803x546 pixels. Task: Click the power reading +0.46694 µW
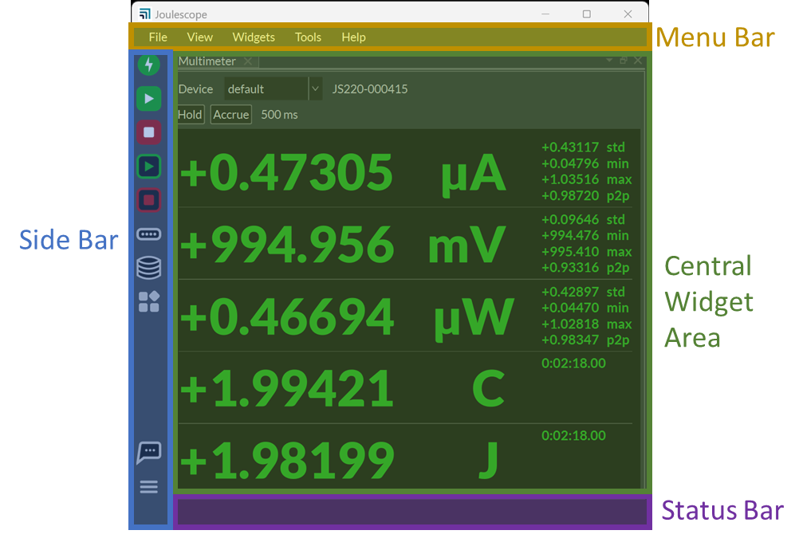346,317
